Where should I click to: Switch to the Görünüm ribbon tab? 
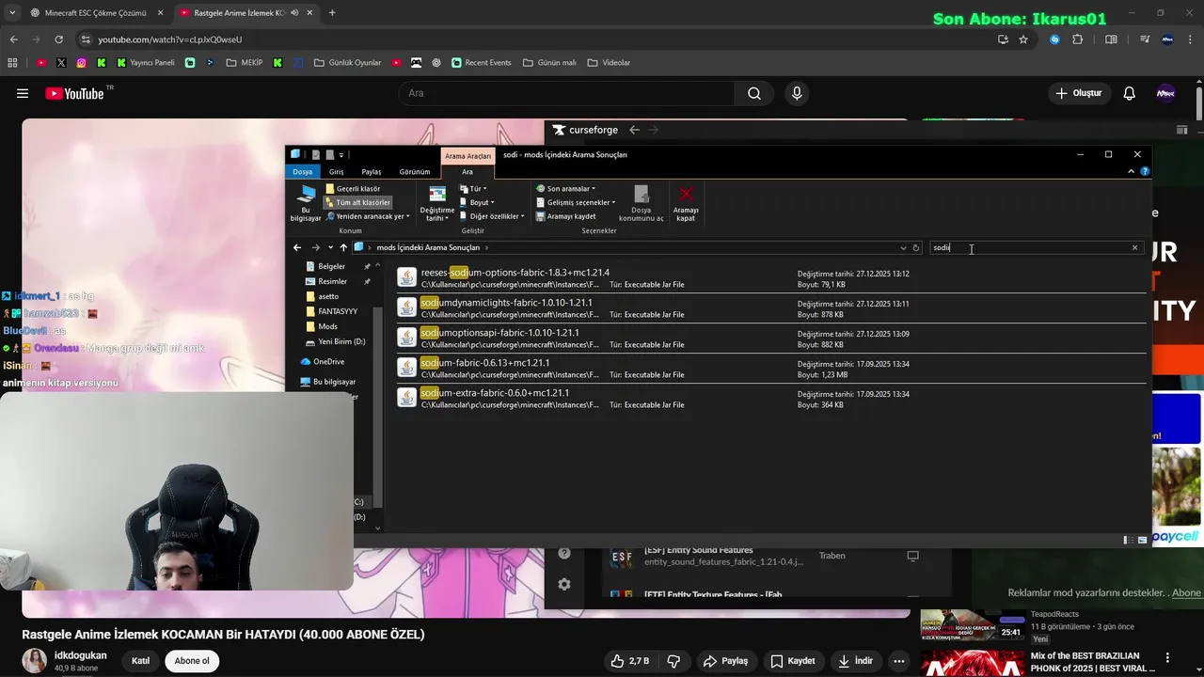point(415,172)
